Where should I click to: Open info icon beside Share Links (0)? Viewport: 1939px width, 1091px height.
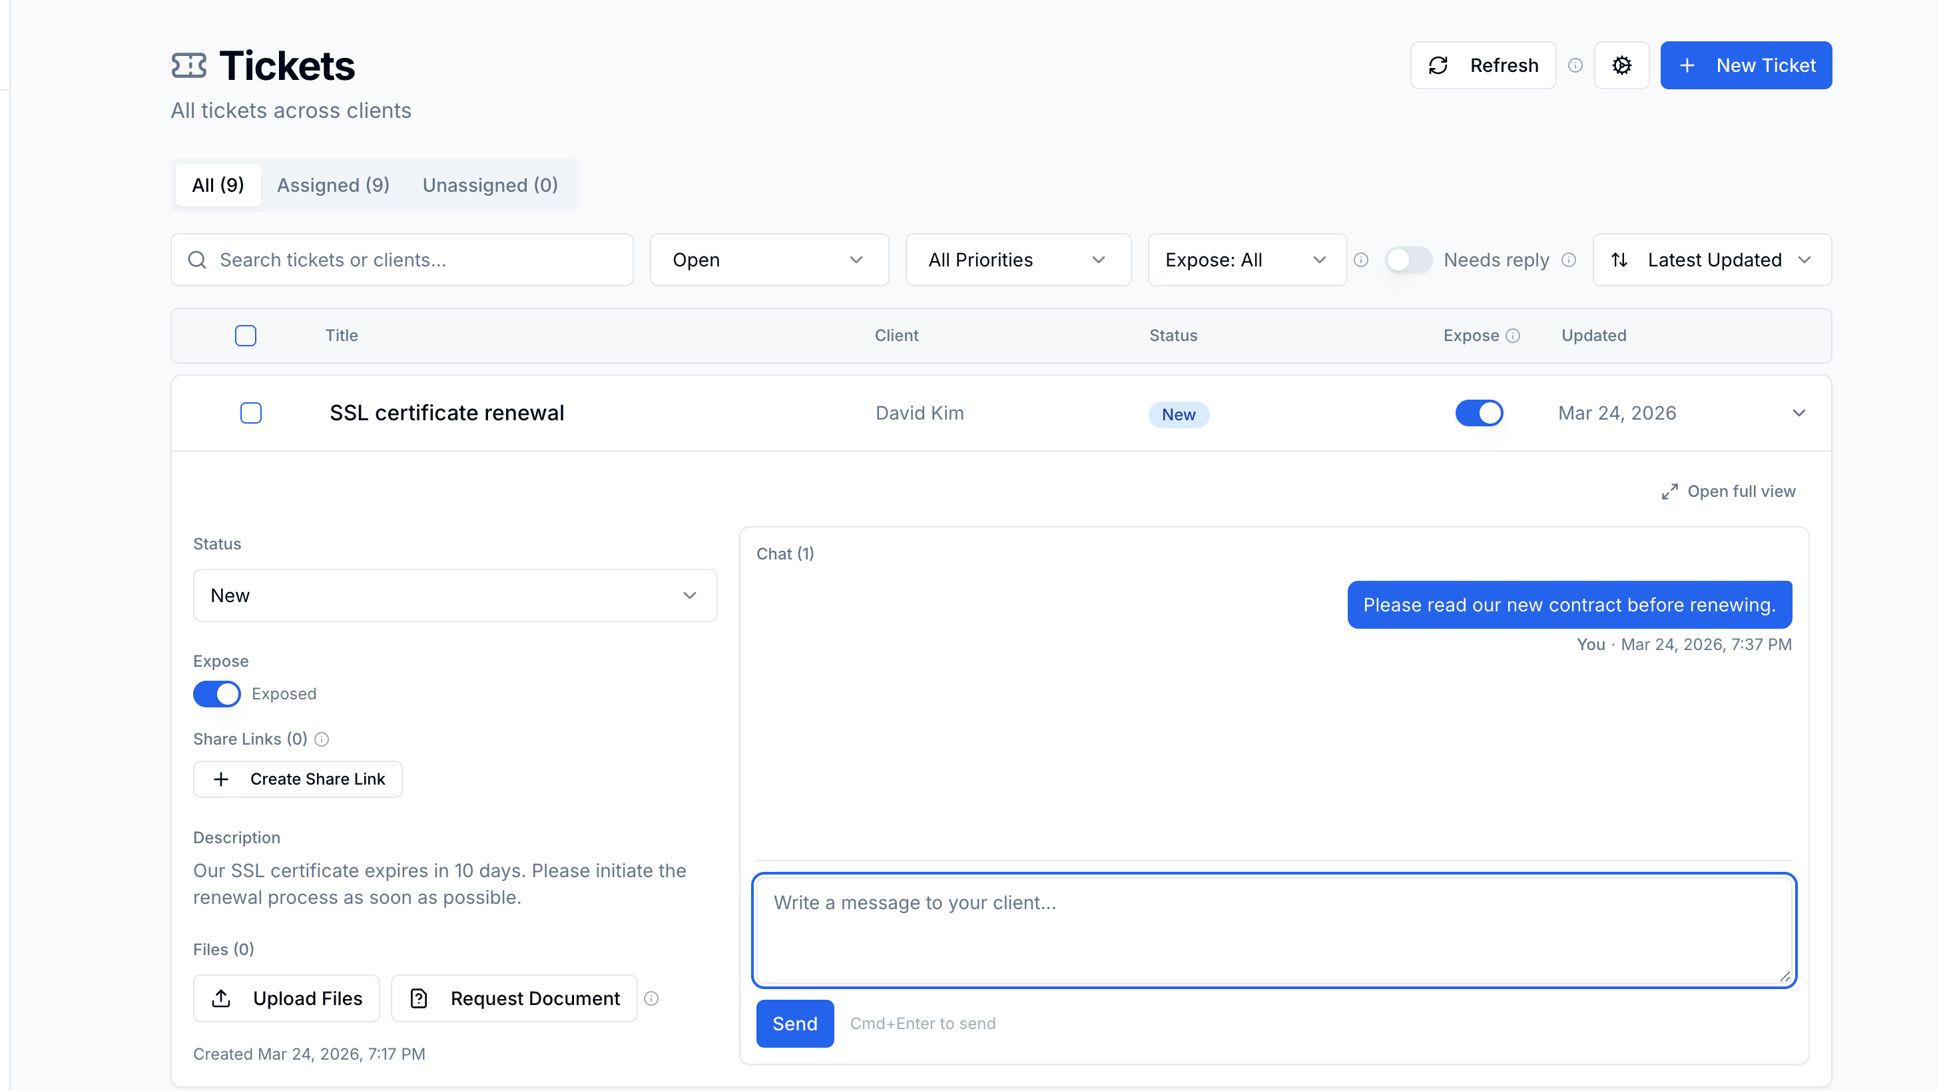pos(322,739)
